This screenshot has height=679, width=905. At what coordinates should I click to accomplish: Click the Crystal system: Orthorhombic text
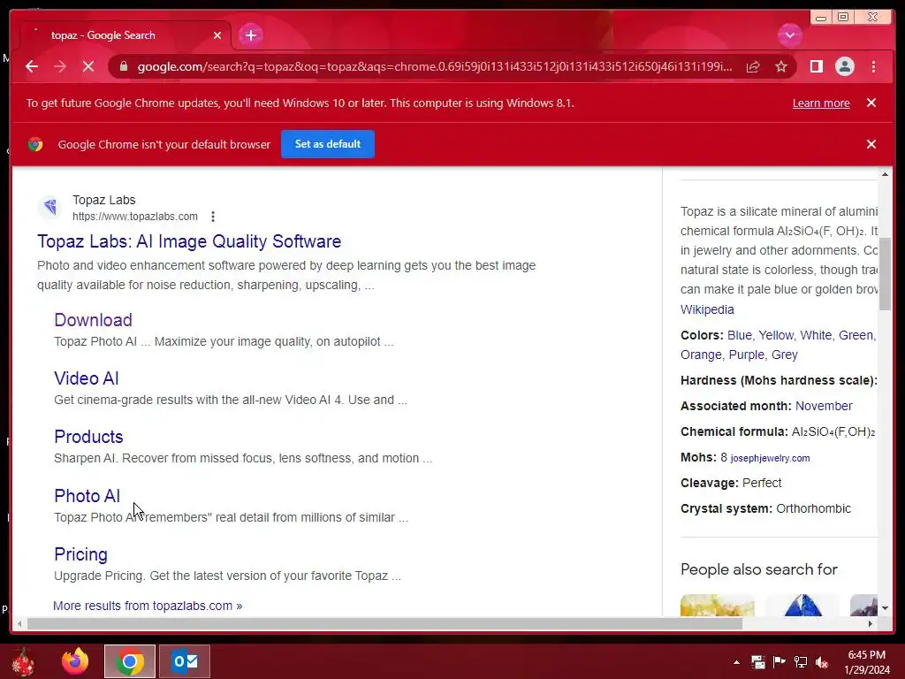[x=765, y=508]
